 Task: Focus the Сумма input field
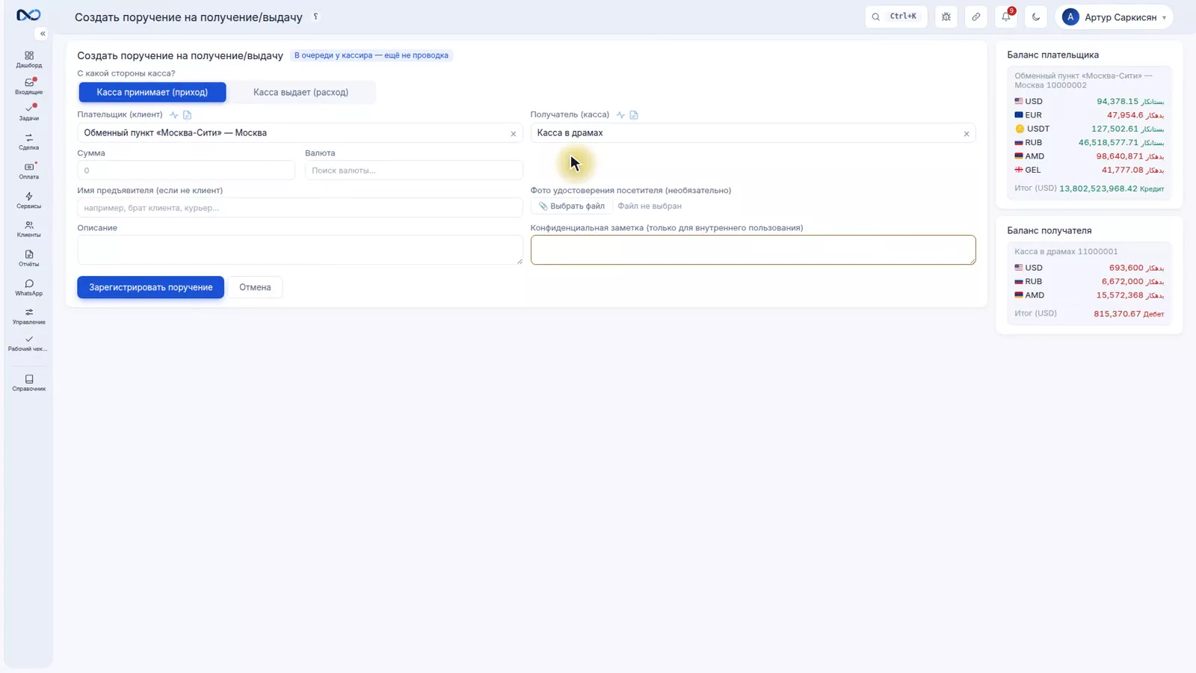coord(186,170)
